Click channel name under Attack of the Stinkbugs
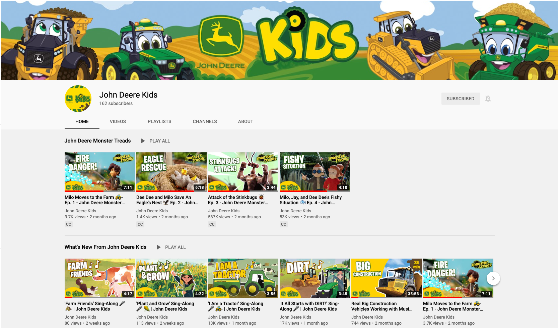This screenshot has height=328, width=558. click(224, 211)
